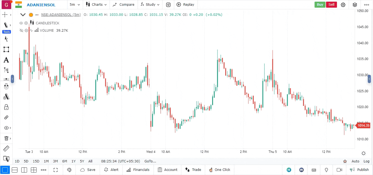Collapse the chart legend with the chevron

pos(23,14)
